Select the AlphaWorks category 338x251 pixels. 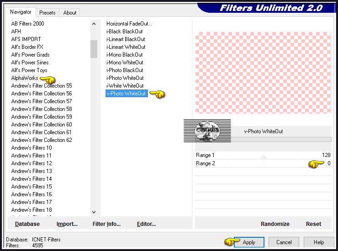[25, 78]
